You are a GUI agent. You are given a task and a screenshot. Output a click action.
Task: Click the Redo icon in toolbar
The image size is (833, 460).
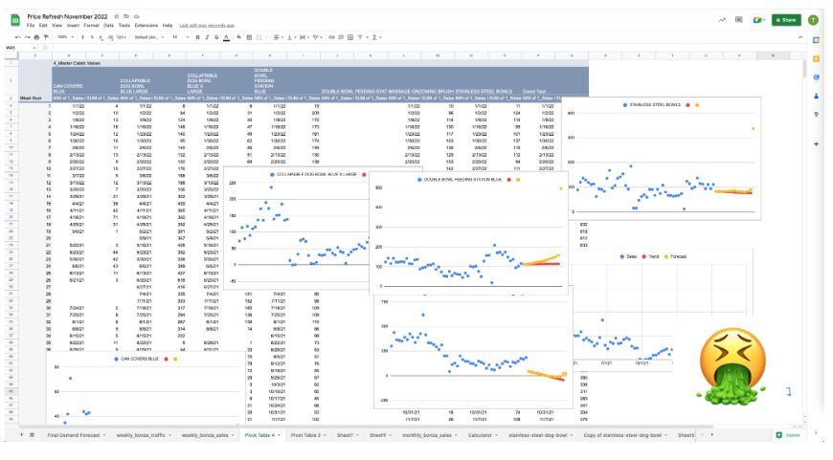click(x=27, y=37)
